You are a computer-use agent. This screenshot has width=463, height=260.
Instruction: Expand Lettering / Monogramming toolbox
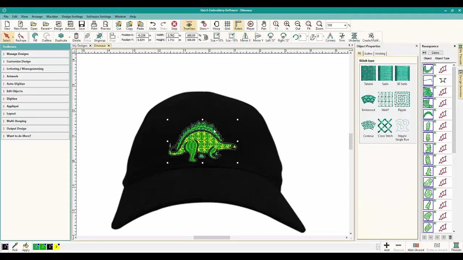click(35, 69)
